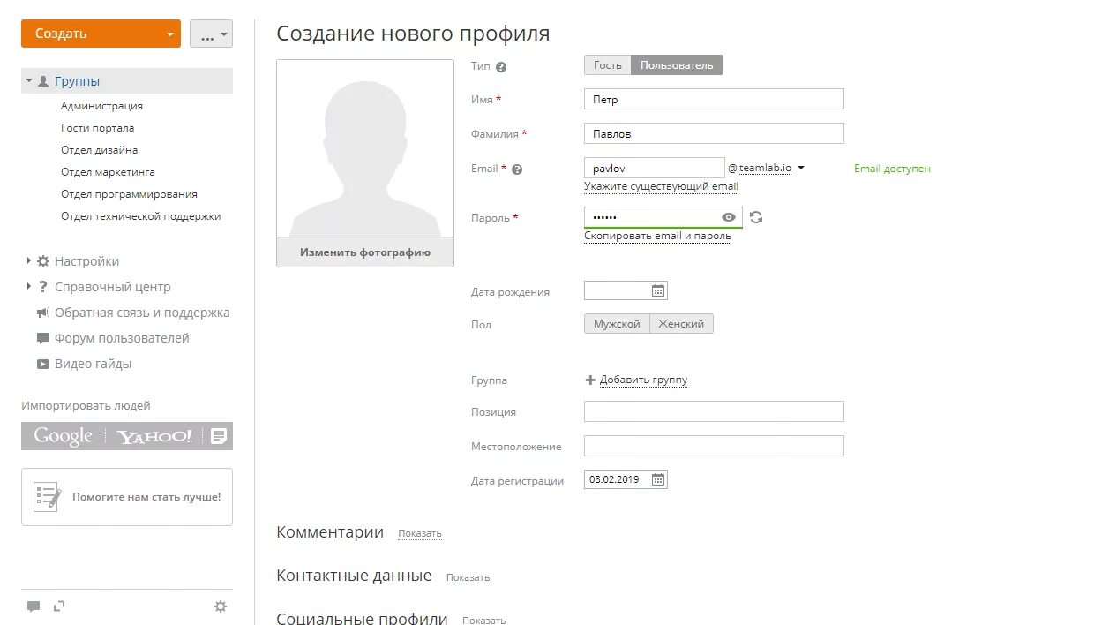Click Скопировать email и пароль link
This screenshot has height=625, width=1094.
pos(657,237)
